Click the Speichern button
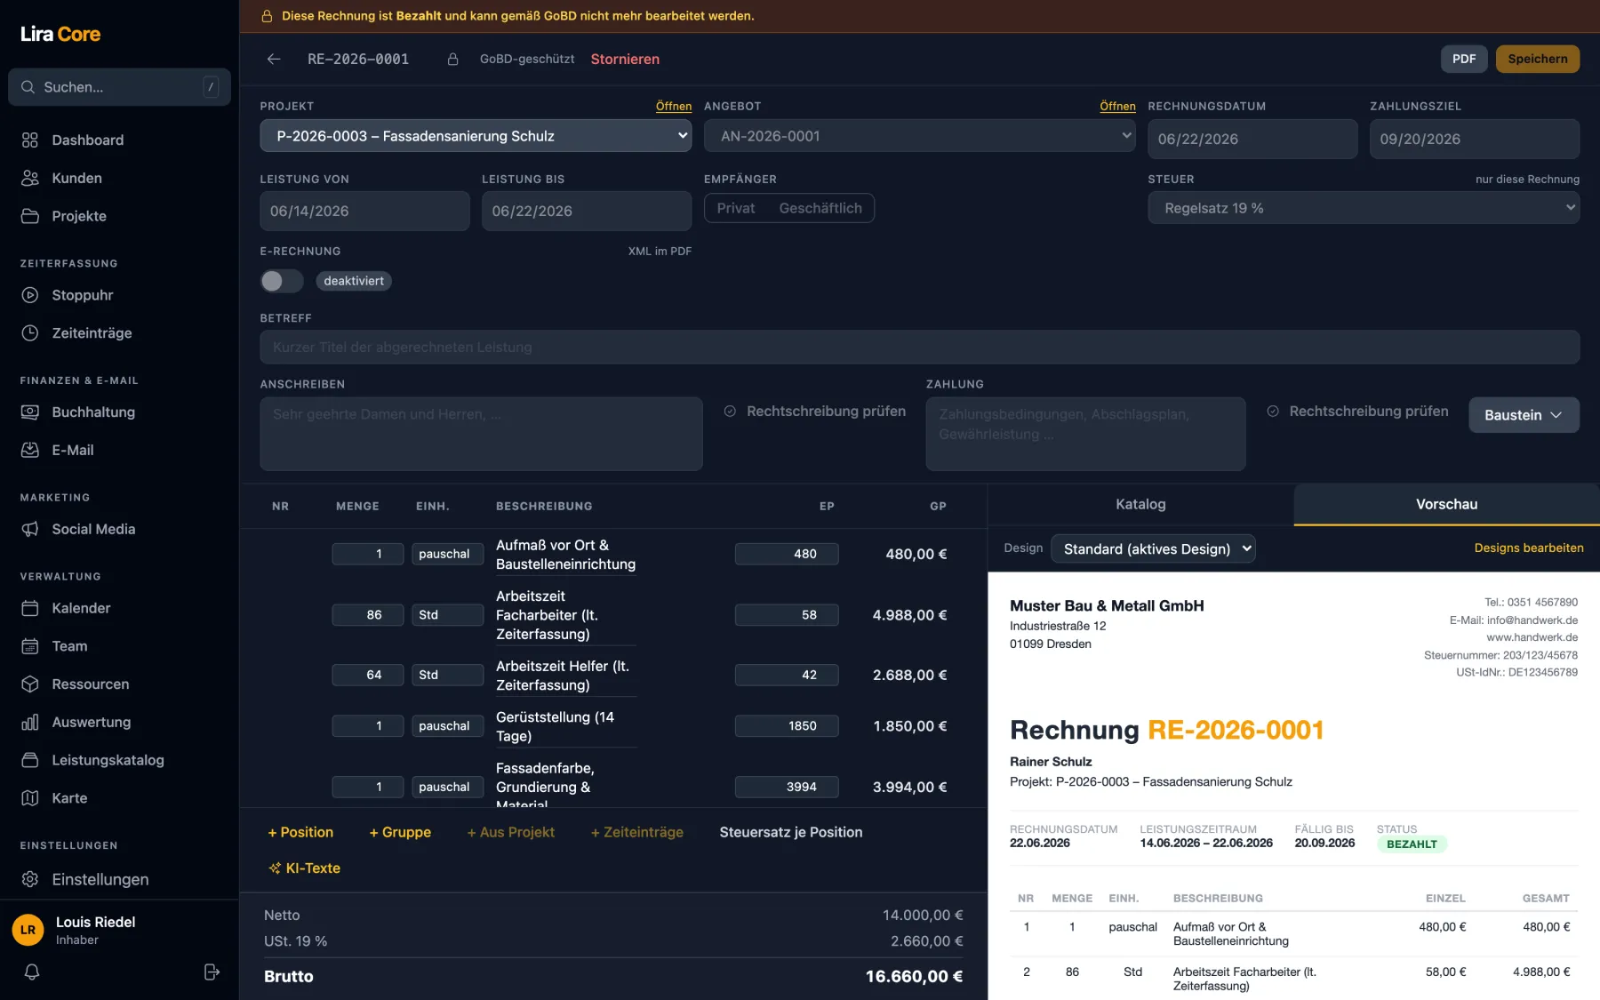 [x=1538, y=60]
